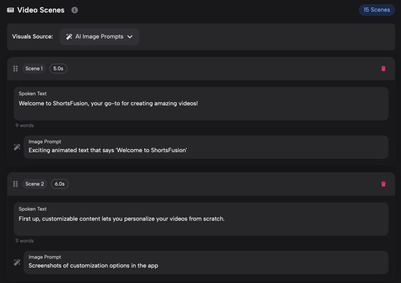Delete Scene 1 with trash icon
Viewport: 401px width, 283px height.
pos(383,68)
